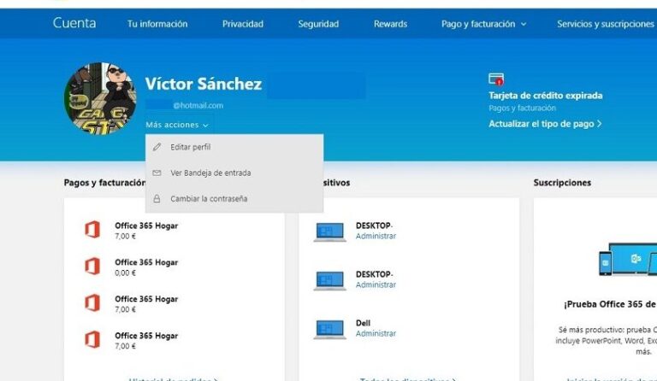Switch to the Seguridad tab

pos(318,24)
